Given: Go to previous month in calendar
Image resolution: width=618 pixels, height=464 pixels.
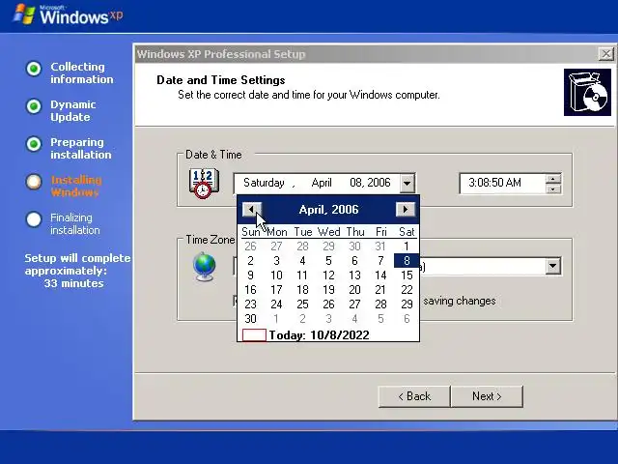Looking at the screenshot, I should tap(251, 210).
